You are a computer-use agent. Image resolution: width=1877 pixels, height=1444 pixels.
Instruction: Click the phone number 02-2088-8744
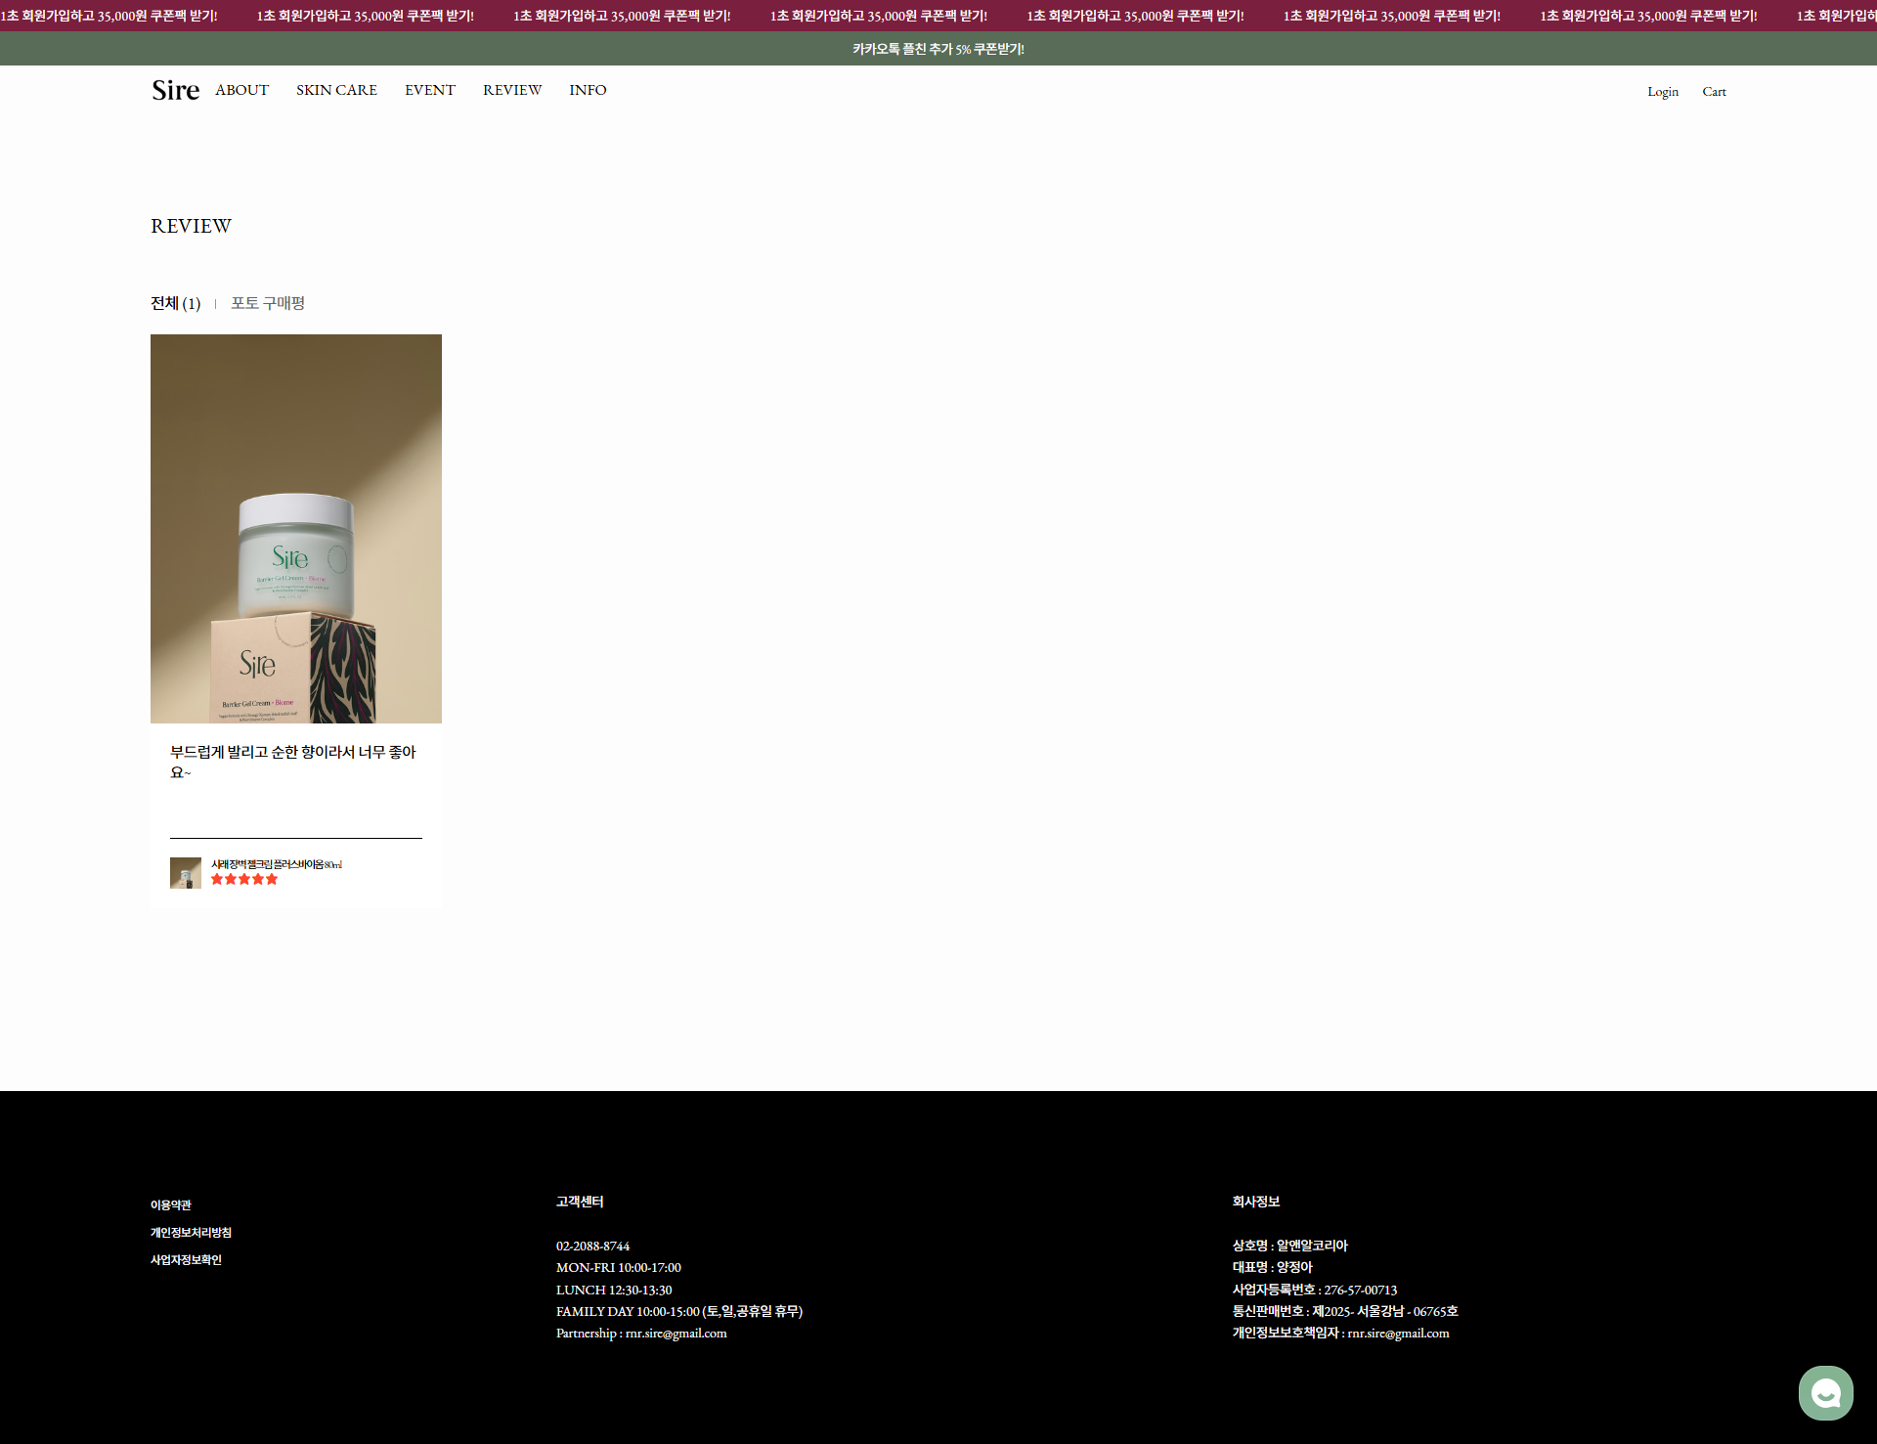click(593, 1247)
